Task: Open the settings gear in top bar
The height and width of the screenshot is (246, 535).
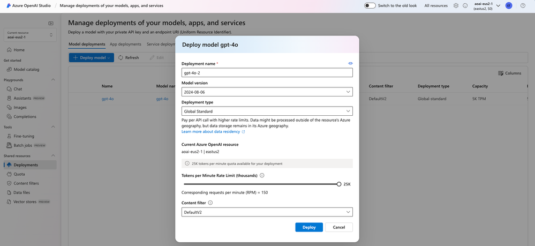Action: 456,6
